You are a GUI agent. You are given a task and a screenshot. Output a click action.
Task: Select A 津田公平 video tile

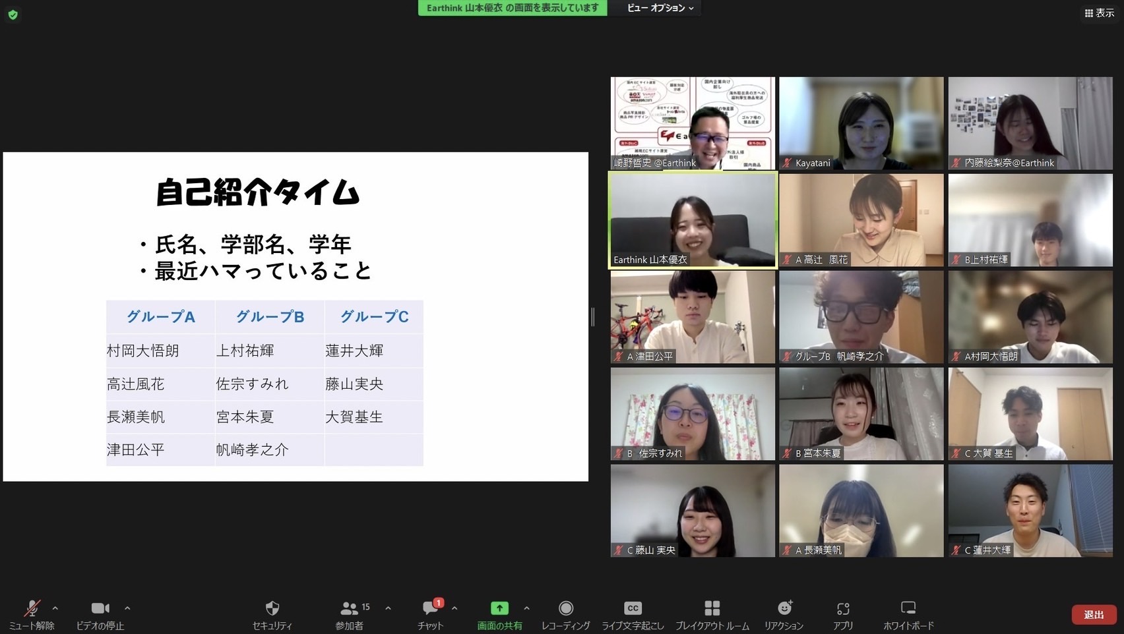point(693,317)
